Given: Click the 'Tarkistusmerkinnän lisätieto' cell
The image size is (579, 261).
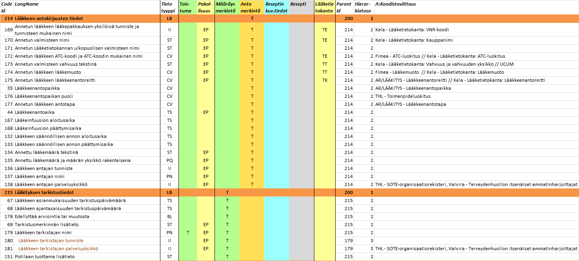Looking at the screenshot, I should tap(87, 225).
